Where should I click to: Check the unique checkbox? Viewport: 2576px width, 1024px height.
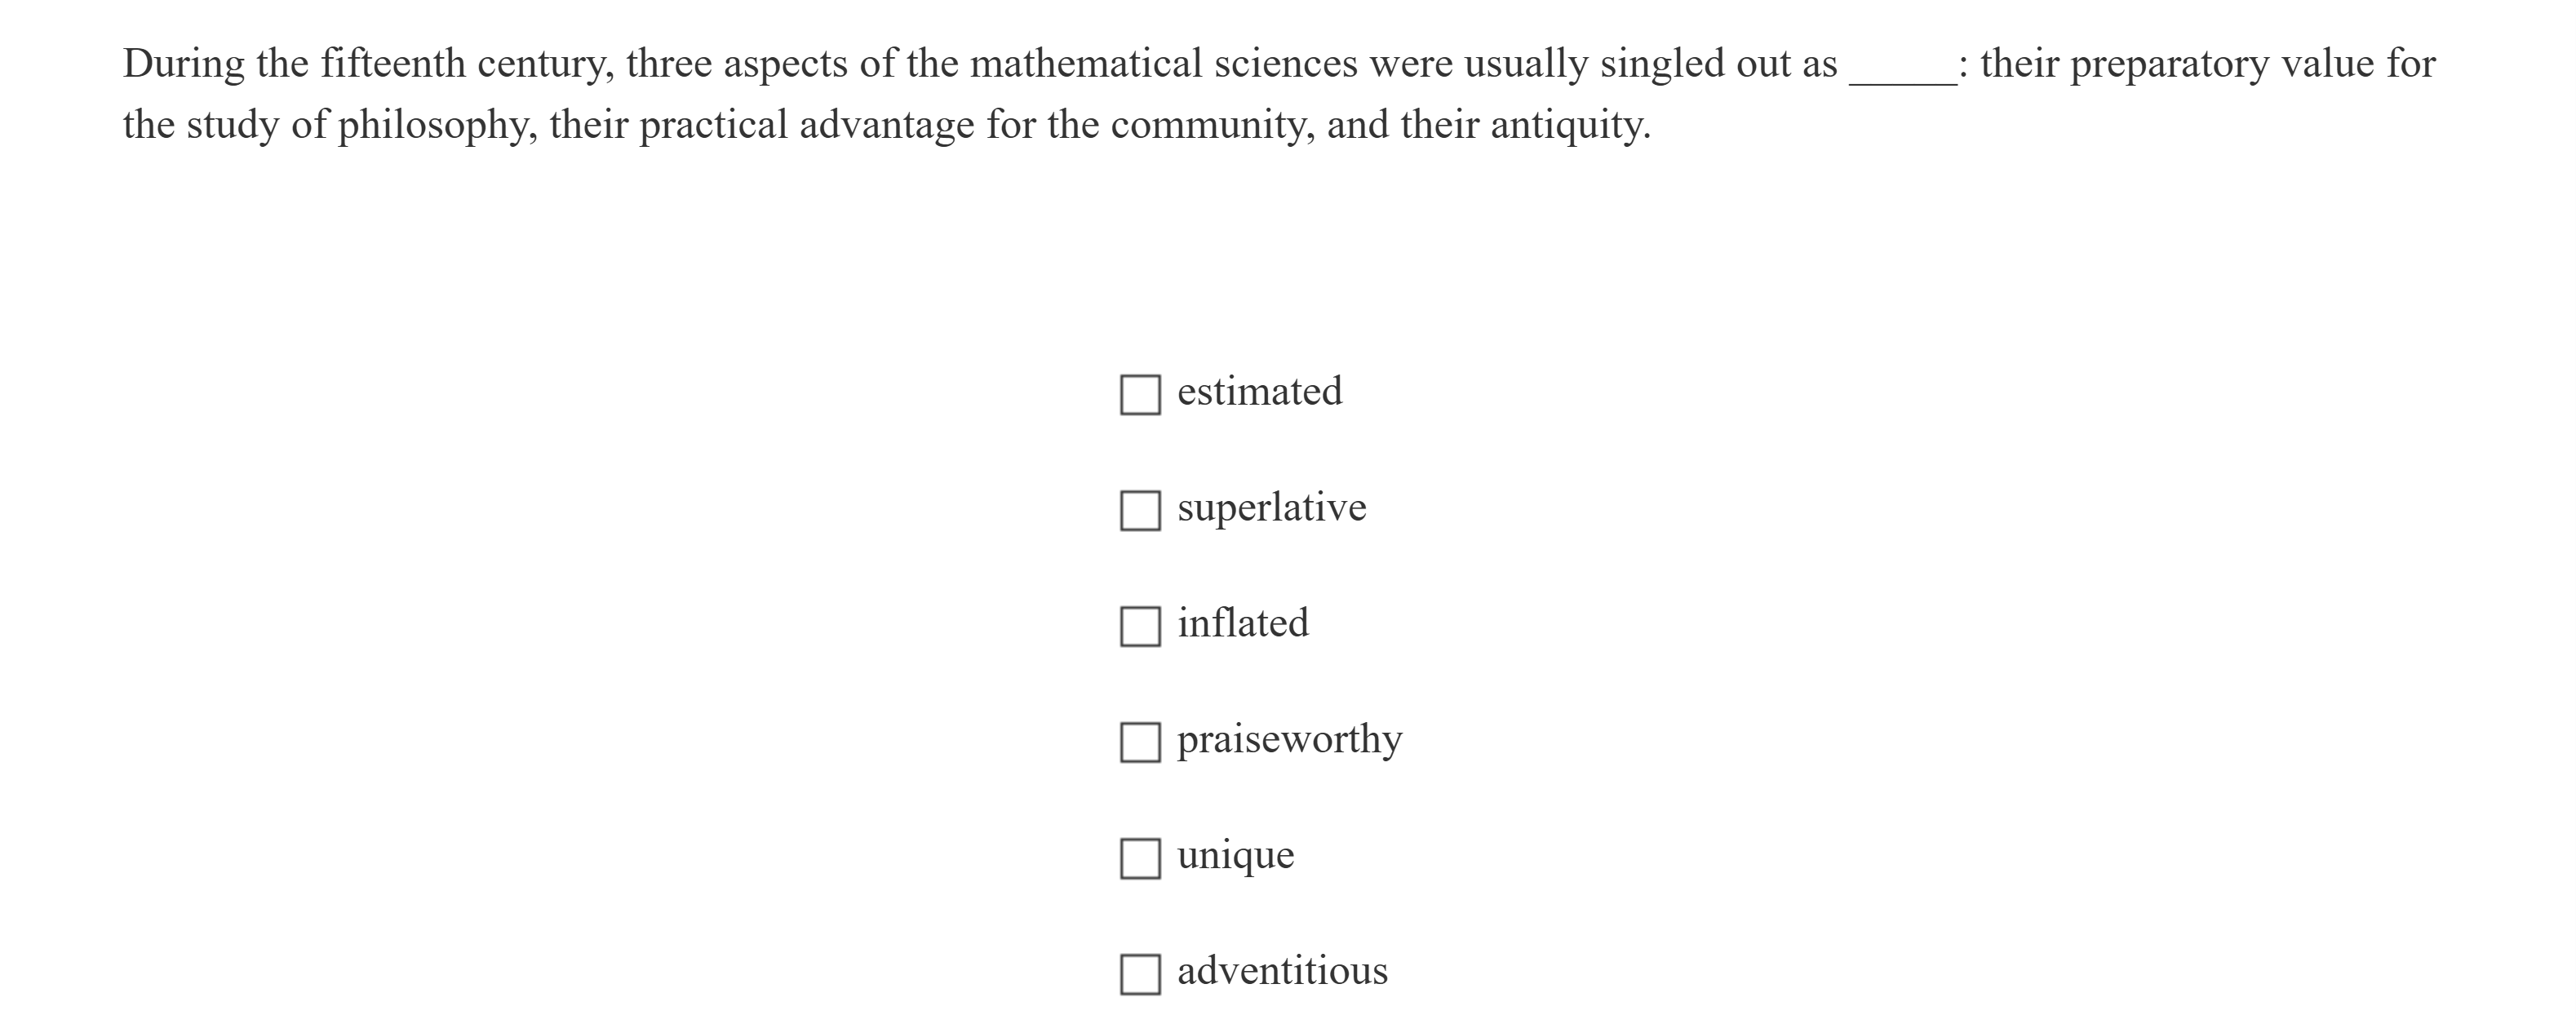[1140, 858]
